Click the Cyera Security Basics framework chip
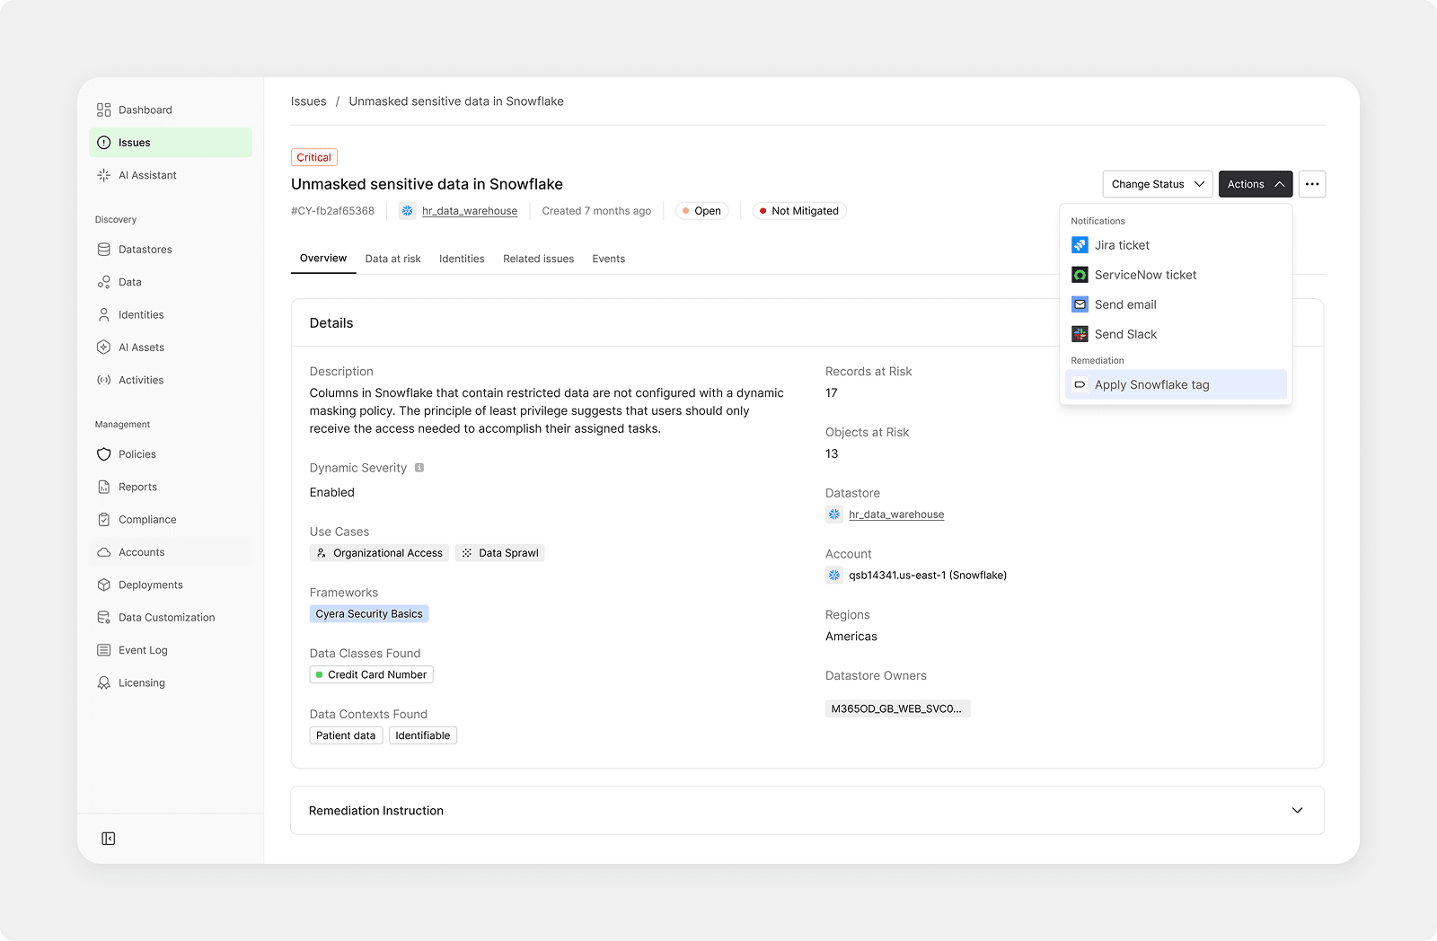The image size is (1437, 941). coord(368,613)
